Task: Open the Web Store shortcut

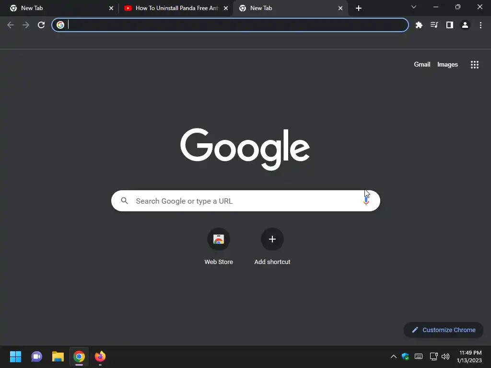Action: coord(219,247)
